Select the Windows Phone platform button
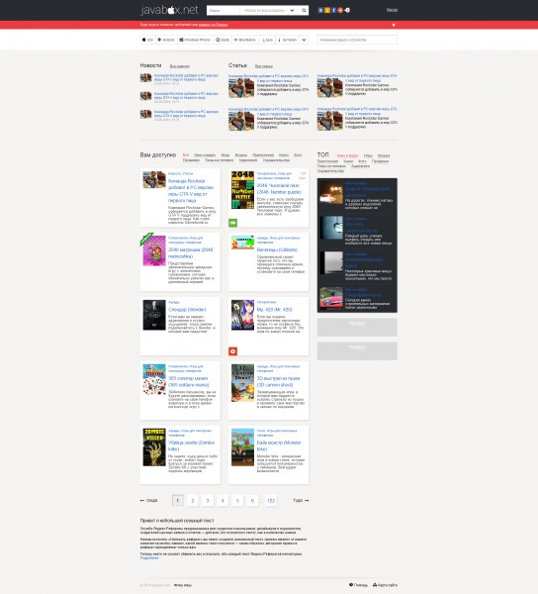538x594 pixels. point(195,40)
